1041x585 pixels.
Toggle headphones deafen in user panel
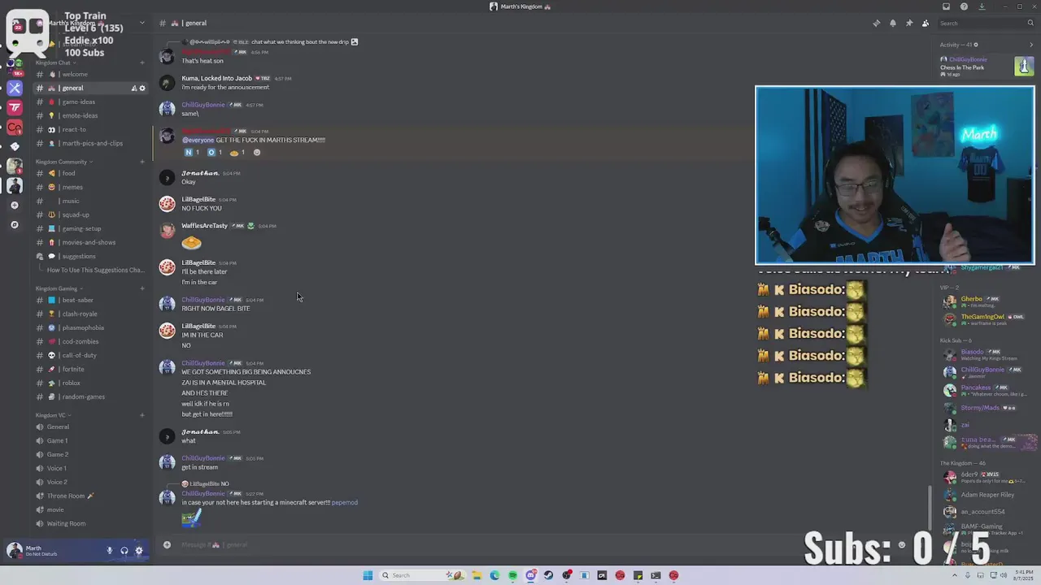pyautogui.click(x=124, y=551)
